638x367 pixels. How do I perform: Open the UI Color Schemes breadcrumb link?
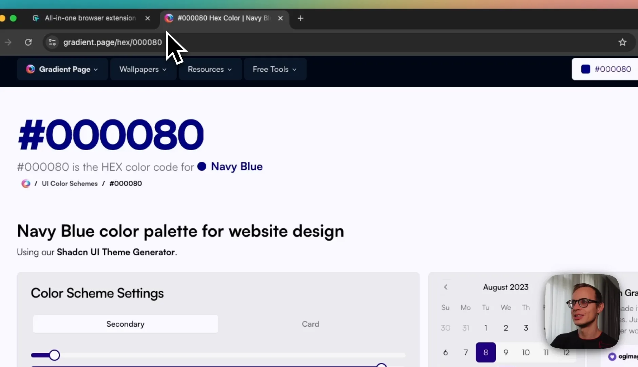[x=70, y=183]
